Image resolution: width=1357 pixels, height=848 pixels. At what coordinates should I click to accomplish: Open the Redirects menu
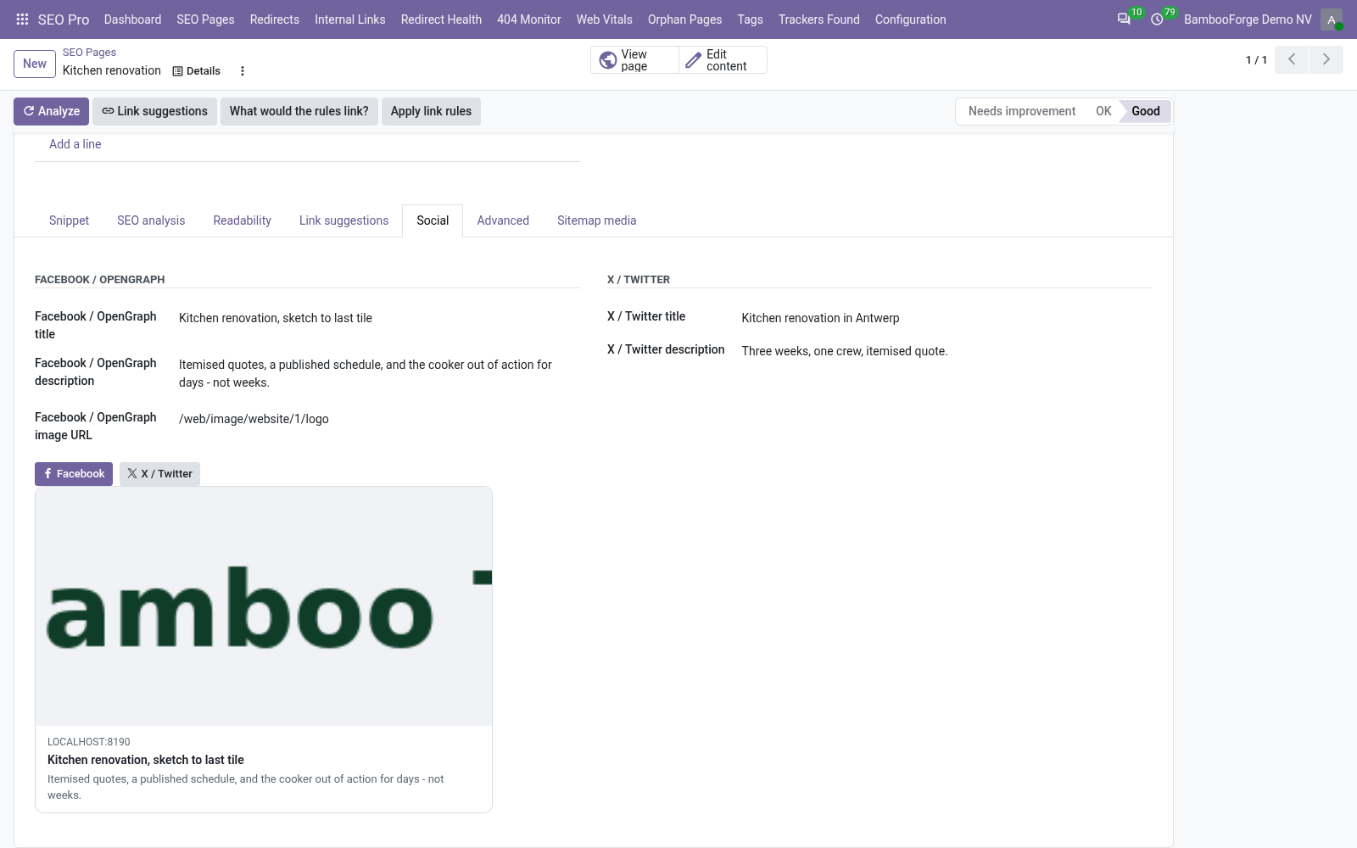point(275,20)
